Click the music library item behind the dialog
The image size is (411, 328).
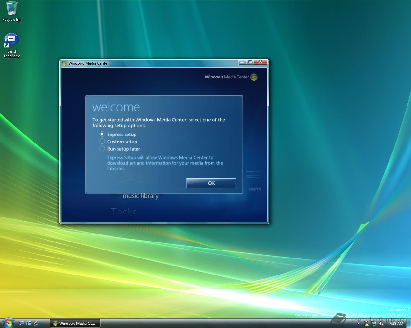141,196
